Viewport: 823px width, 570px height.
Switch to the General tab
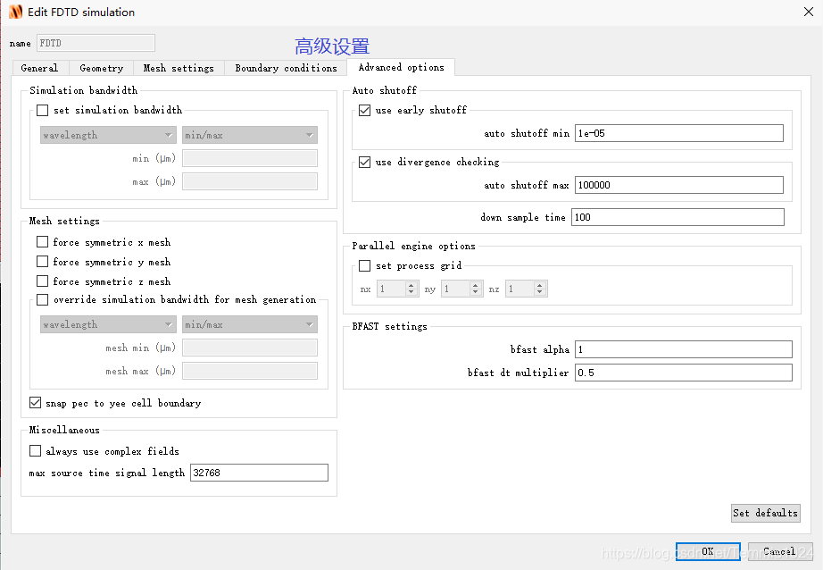point(40,68)
